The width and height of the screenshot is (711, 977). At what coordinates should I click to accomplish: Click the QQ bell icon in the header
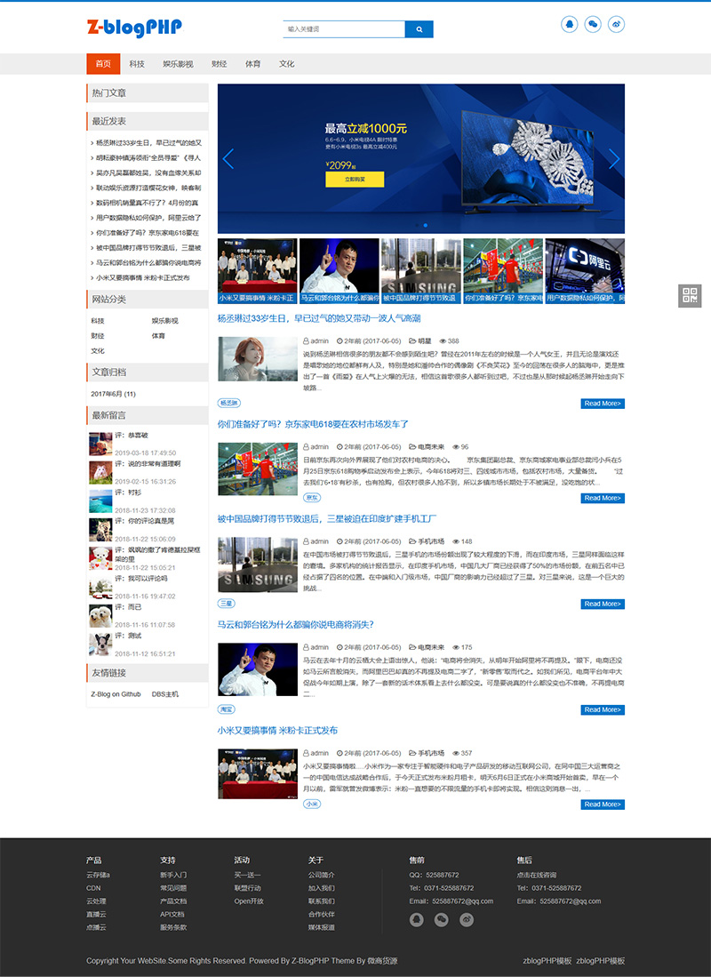[569, 24]
